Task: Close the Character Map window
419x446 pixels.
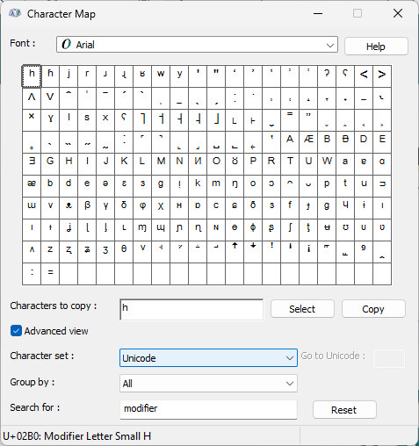Action: pyautogui.click(x=398, y=13)
